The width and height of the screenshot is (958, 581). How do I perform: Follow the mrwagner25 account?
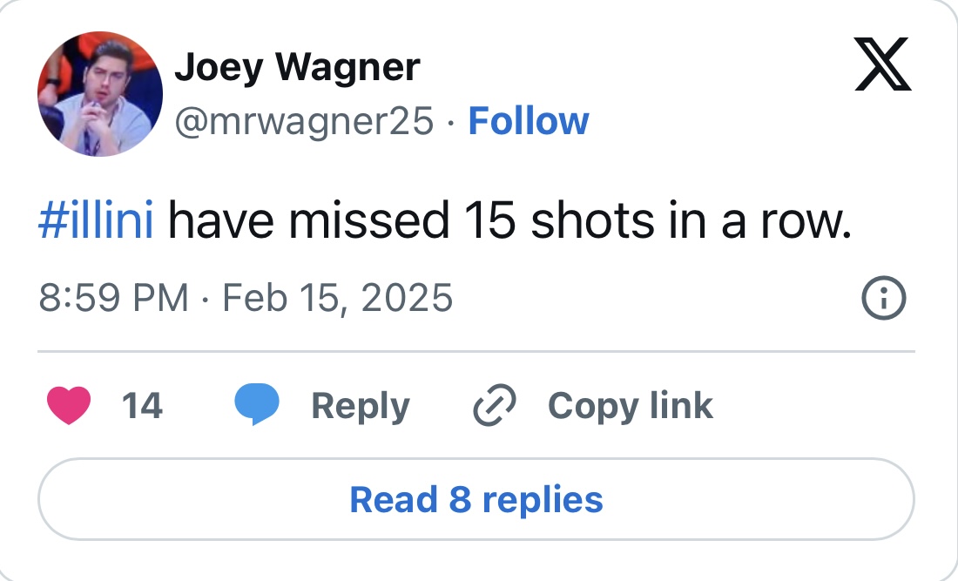[528, 121]
